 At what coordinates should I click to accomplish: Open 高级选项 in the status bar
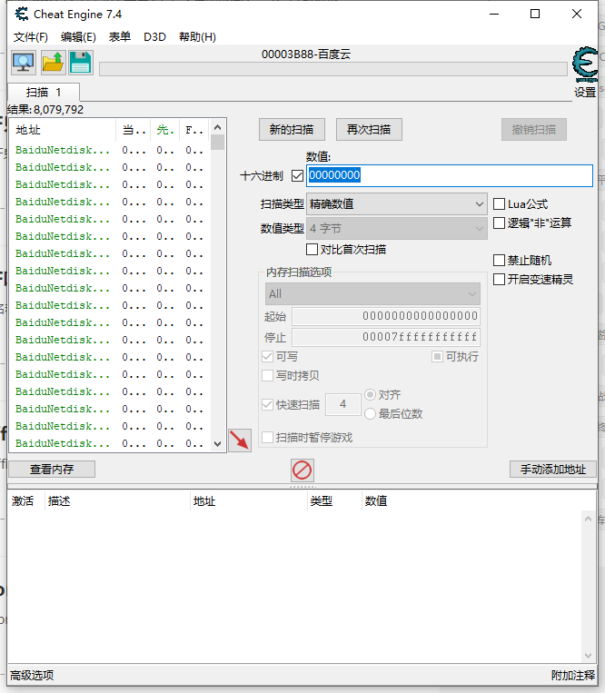point(32,676)
